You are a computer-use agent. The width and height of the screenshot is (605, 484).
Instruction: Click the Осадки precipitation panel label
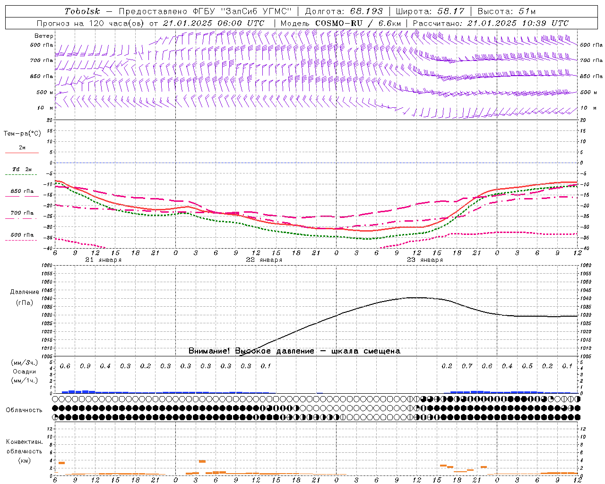24,372
